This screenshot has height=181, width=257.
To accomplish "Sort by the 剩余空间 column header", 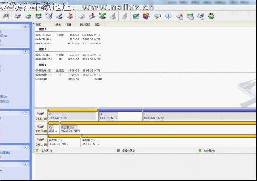I will (x=85, y=25).
